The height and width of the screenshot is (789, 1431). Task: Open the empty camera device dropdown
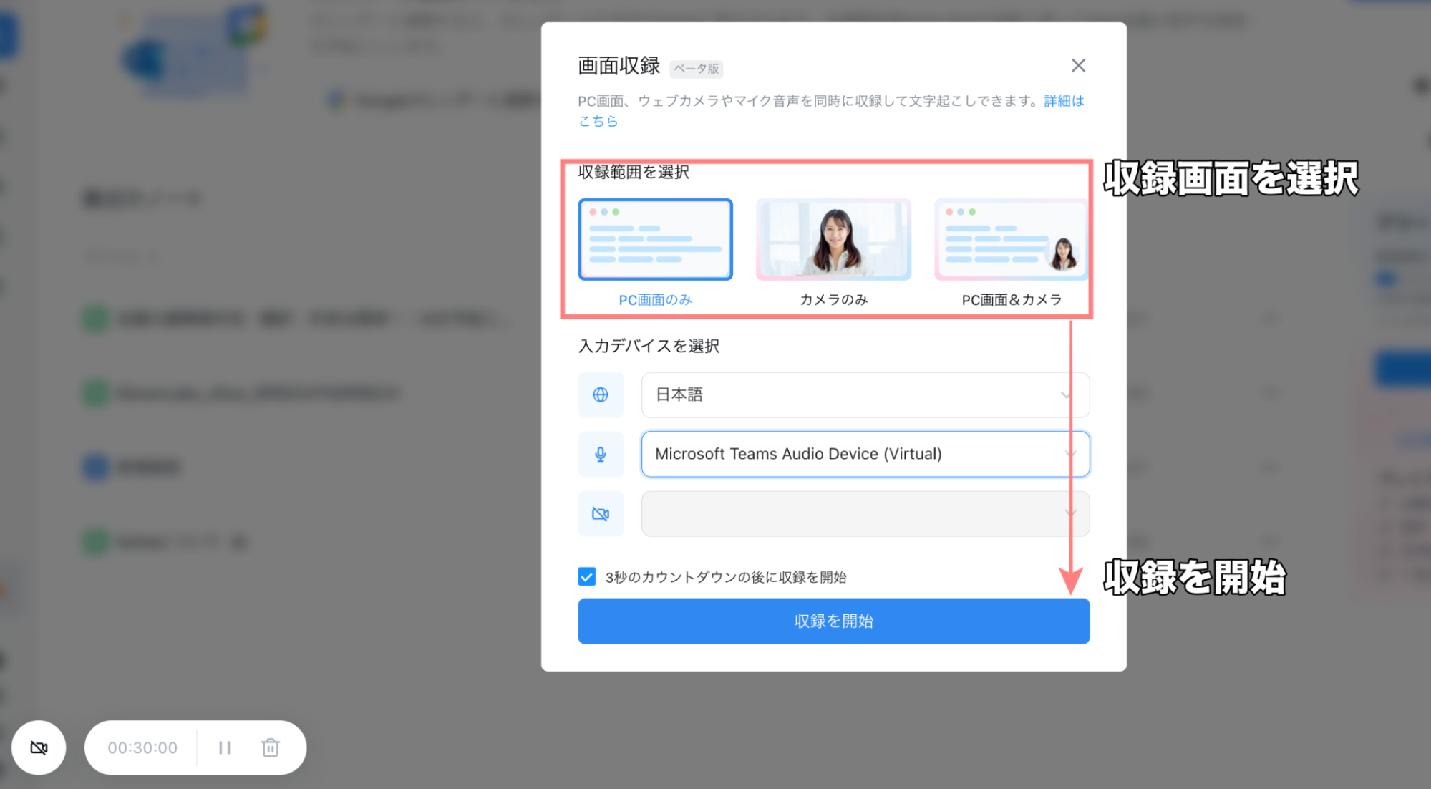[x=865, y=513]
